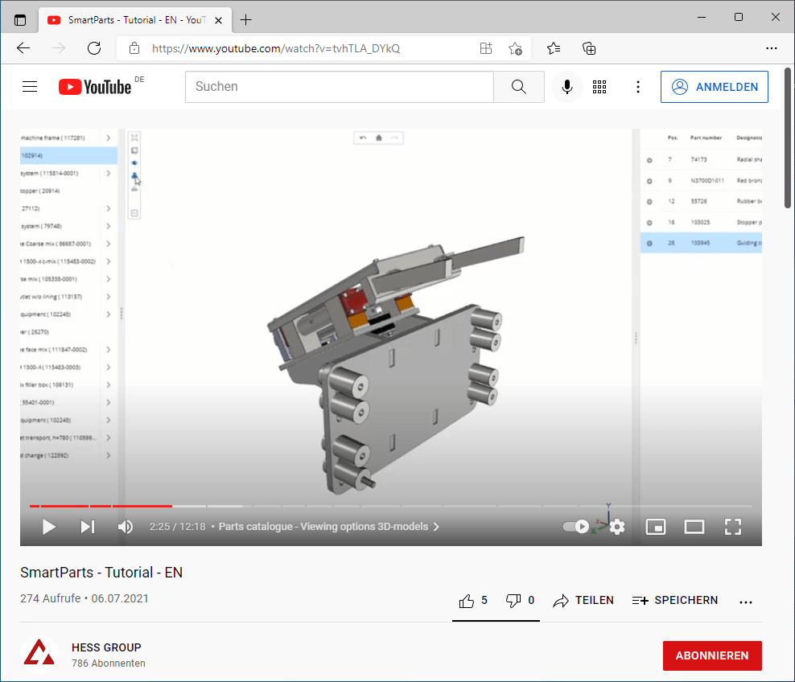Open video settings gear
Screen dimensions: 795x682
coord(617,527)
